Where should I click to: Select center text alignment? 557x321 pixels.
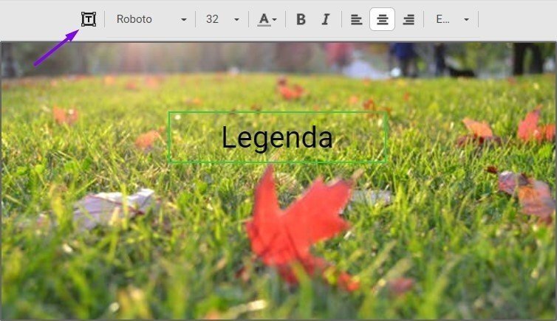(382, 19)
